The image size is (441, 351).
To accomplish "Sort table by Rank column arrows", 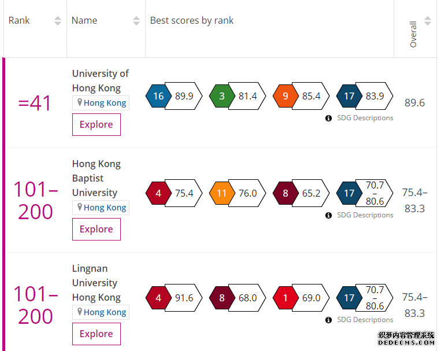I will (58, 21).
